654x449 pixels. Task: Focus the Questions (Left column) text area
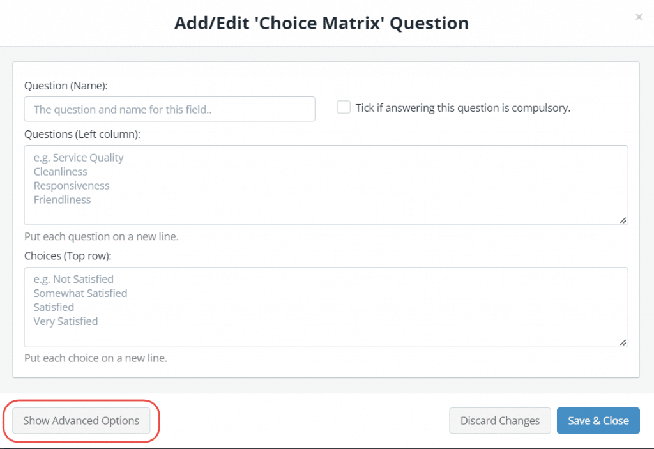click(x=326, y=185)
